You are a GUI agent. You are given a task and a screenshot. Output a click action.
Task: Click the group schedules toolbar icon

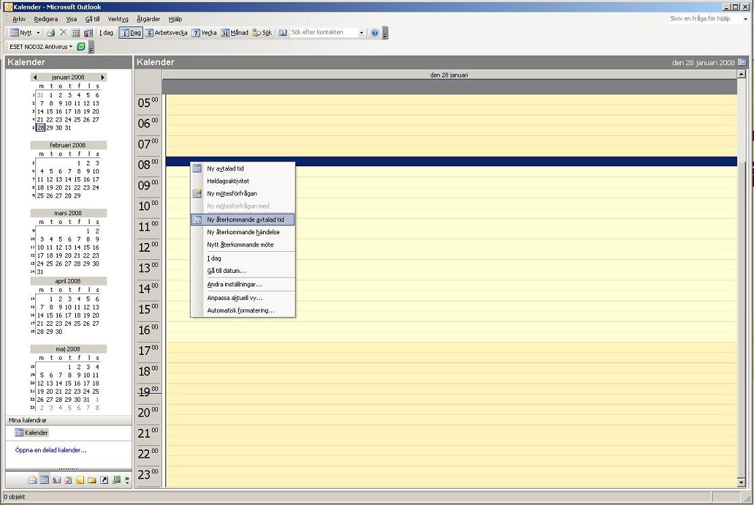click(88, 33)
